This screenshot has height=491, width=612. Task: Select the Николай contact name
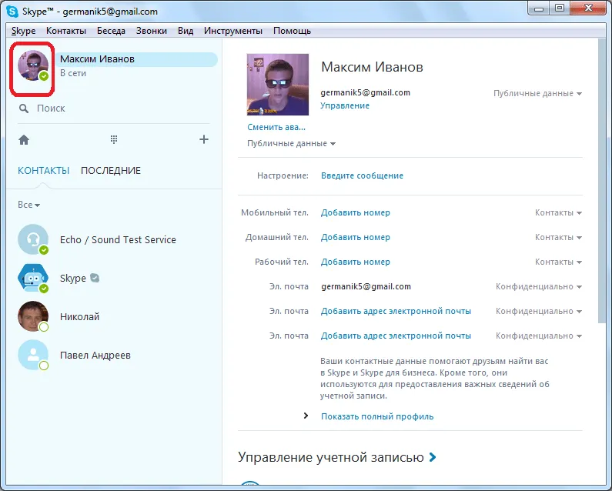click(x=79, y=316)
